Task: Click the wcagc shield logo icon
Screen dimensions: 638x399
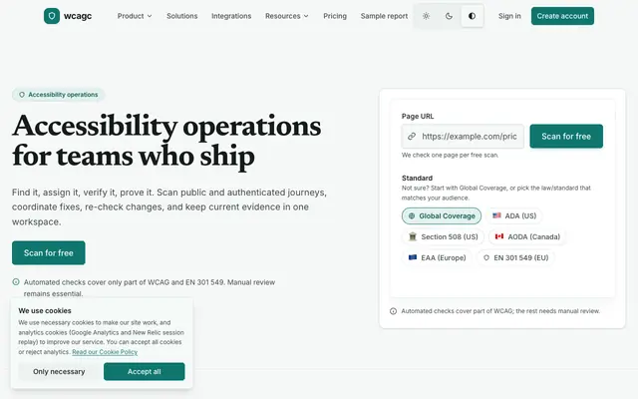Action: coord(52,16)
